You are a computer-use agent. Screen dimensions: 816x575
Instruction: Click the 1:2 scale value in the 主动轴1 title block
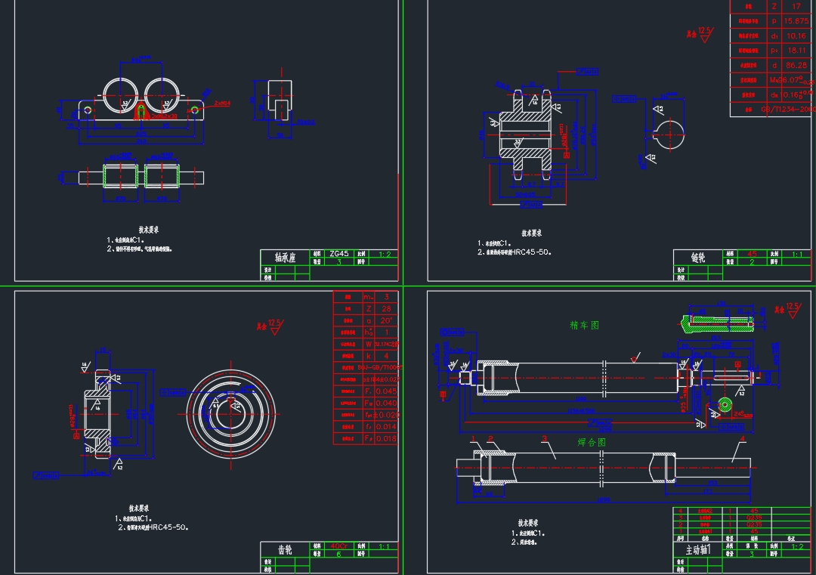pyautogui.click(x=799, y=548)
